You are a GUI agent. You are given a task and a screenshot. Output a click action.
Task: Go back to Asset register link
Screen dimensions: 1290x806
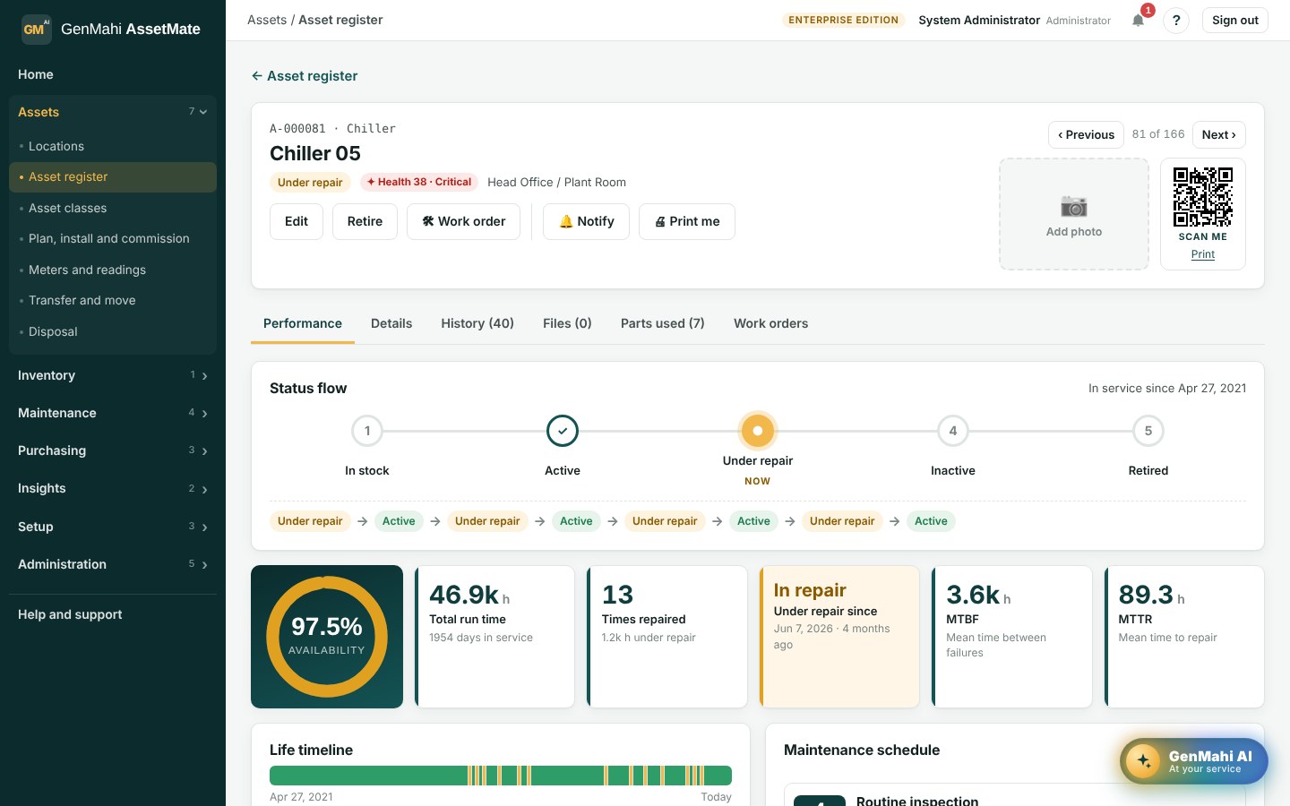305,76
